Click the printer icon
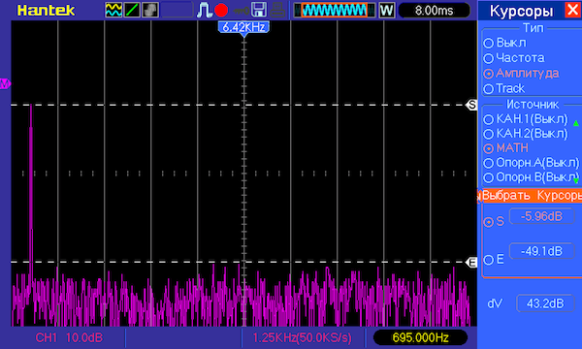 click(x=277, y=10)
